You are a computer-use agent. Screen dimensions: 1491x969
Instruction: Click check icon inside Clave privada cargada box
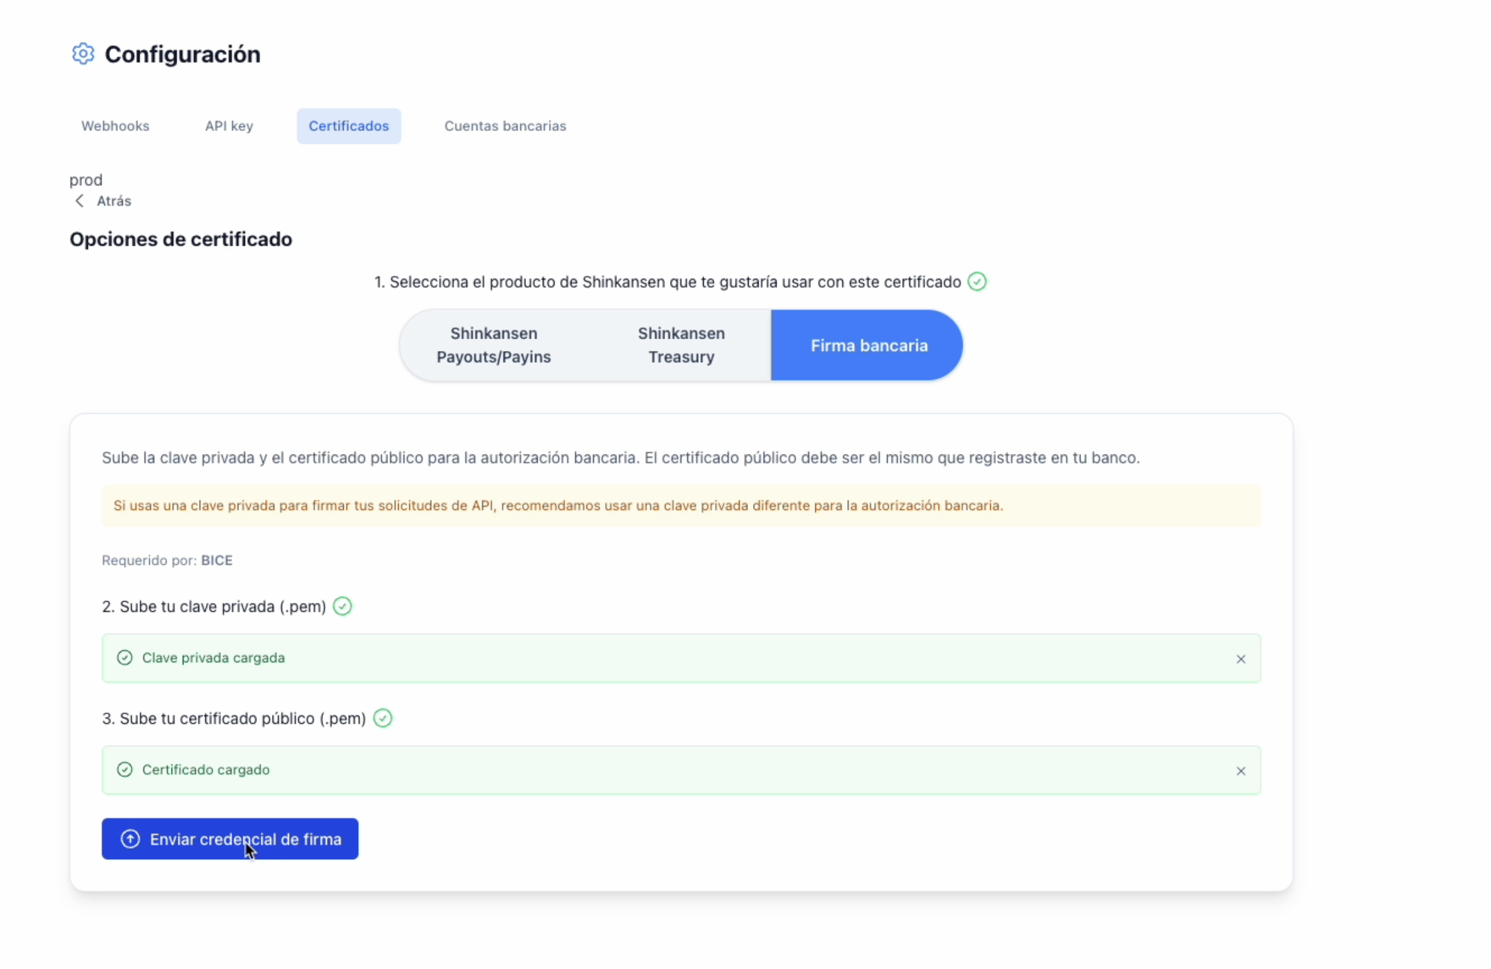[x=125, y=658]
